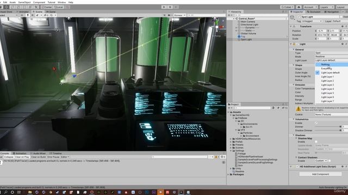Open the Assets menu

(13, 2)
